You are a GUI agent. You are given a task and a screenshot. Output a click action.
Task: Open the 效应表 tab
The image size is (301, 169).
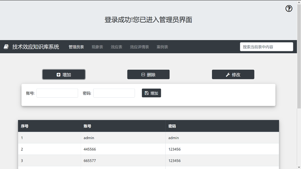pyautogui.click(x=117, y=47)
